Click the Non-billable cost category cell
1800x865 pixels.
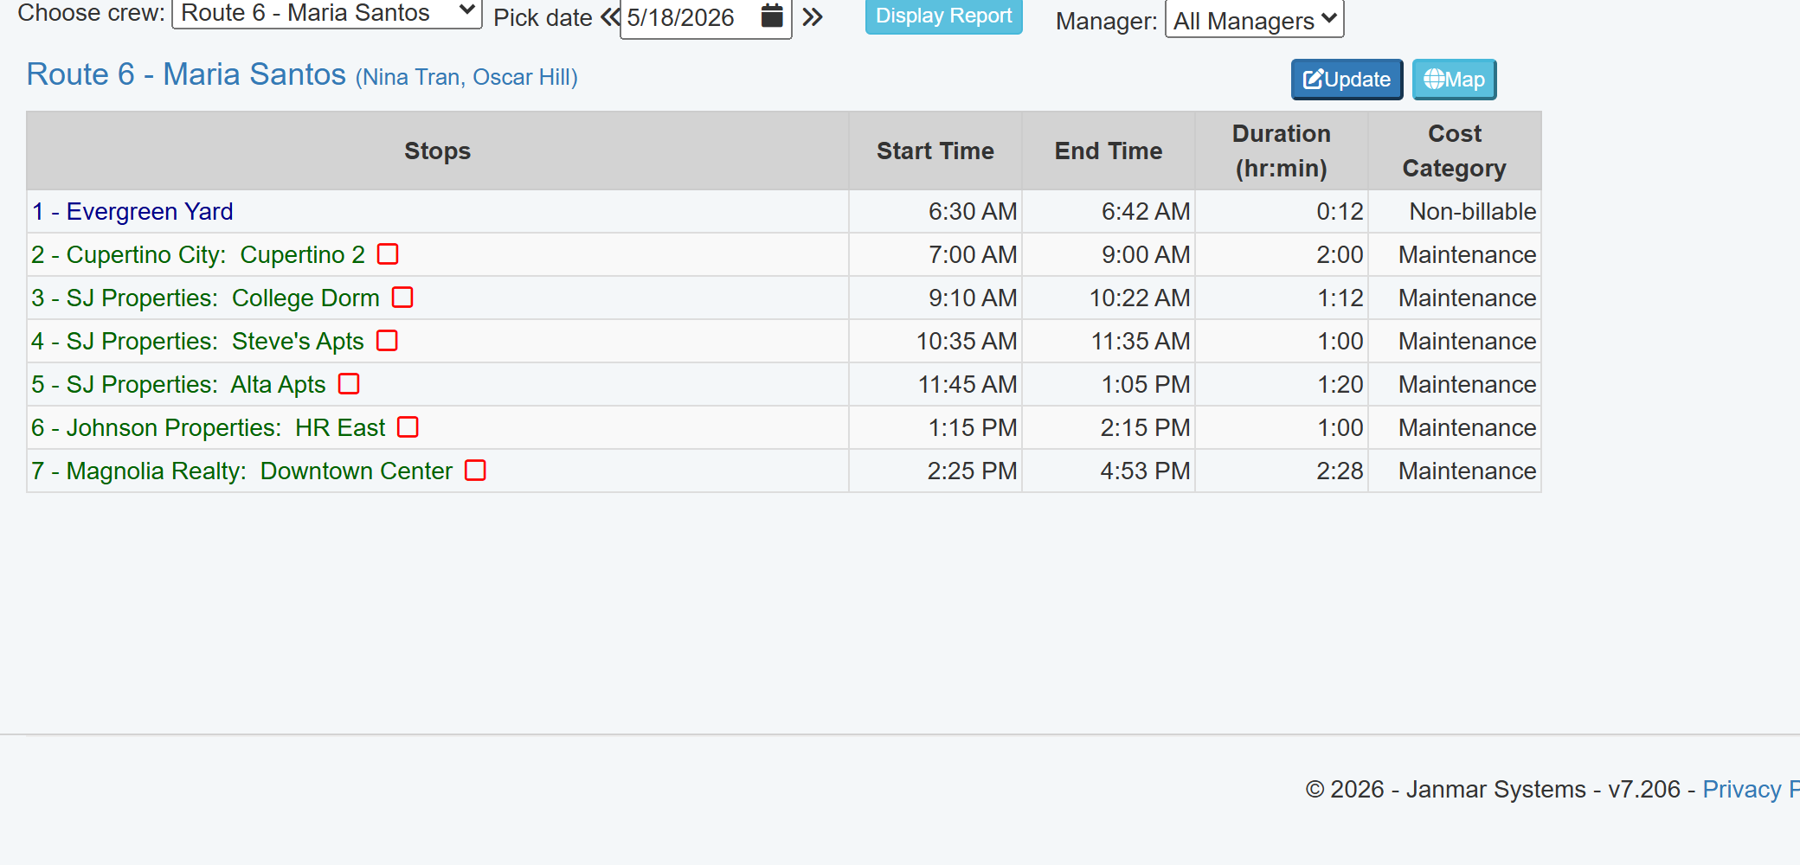(x=1455, y=211)
